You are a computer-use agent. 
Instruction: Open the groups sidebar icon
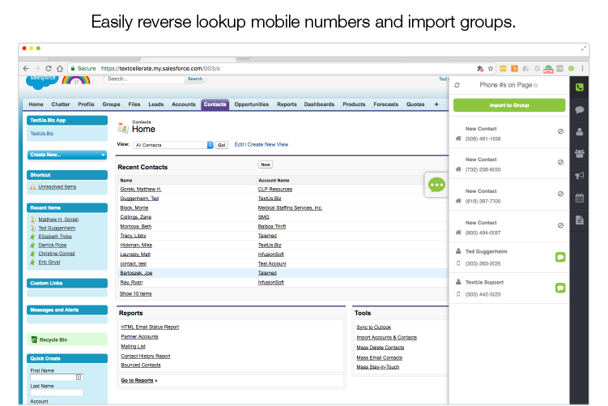[580, 154]
